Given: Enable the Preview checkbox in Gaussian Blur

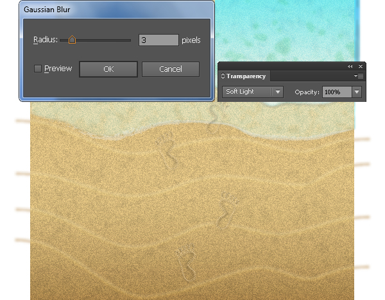Looking at the screenshot, I should pos(38,69).
